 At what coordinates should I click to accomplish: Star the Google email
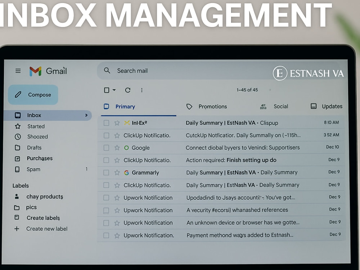pyautogui.click(x=117, y=148)
